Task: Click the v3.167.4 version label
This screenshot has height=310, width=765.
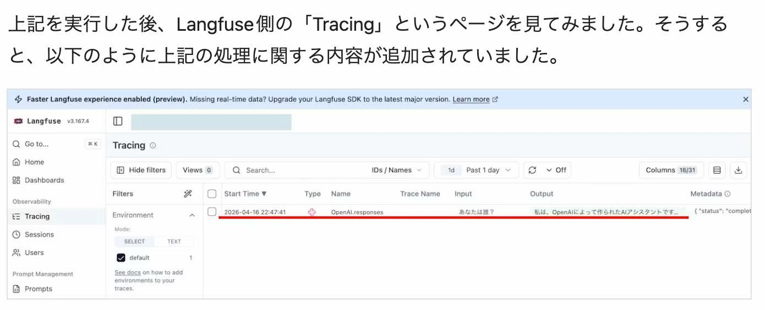Action: click(78, 121)
